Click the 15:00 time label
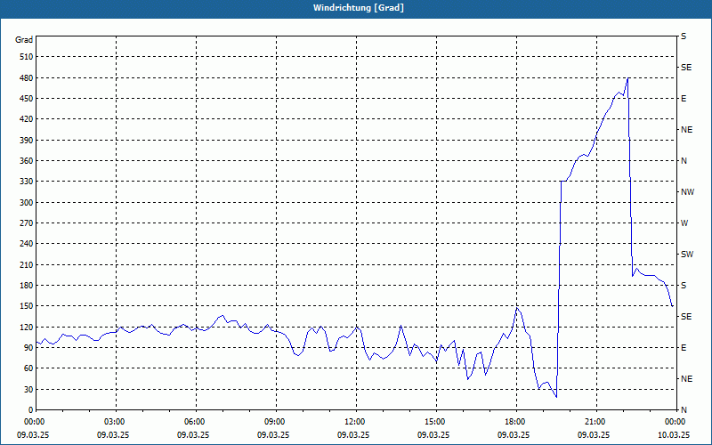 tap(436, 422)
